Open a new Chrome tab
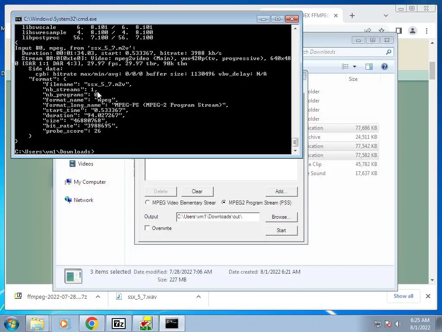 click(352, 16)
